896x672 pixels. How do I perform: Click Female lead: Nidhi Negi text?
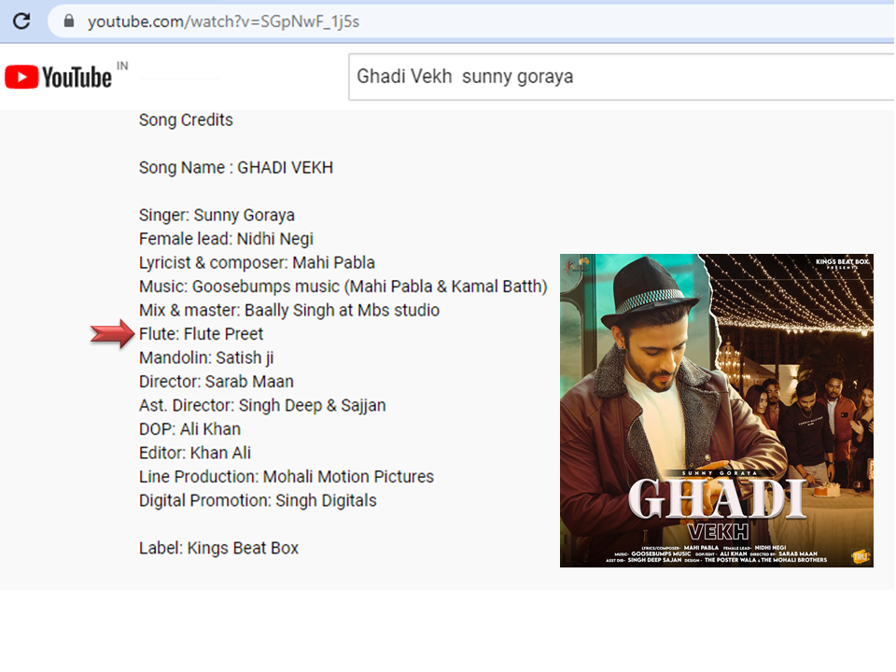coord(226,239)
